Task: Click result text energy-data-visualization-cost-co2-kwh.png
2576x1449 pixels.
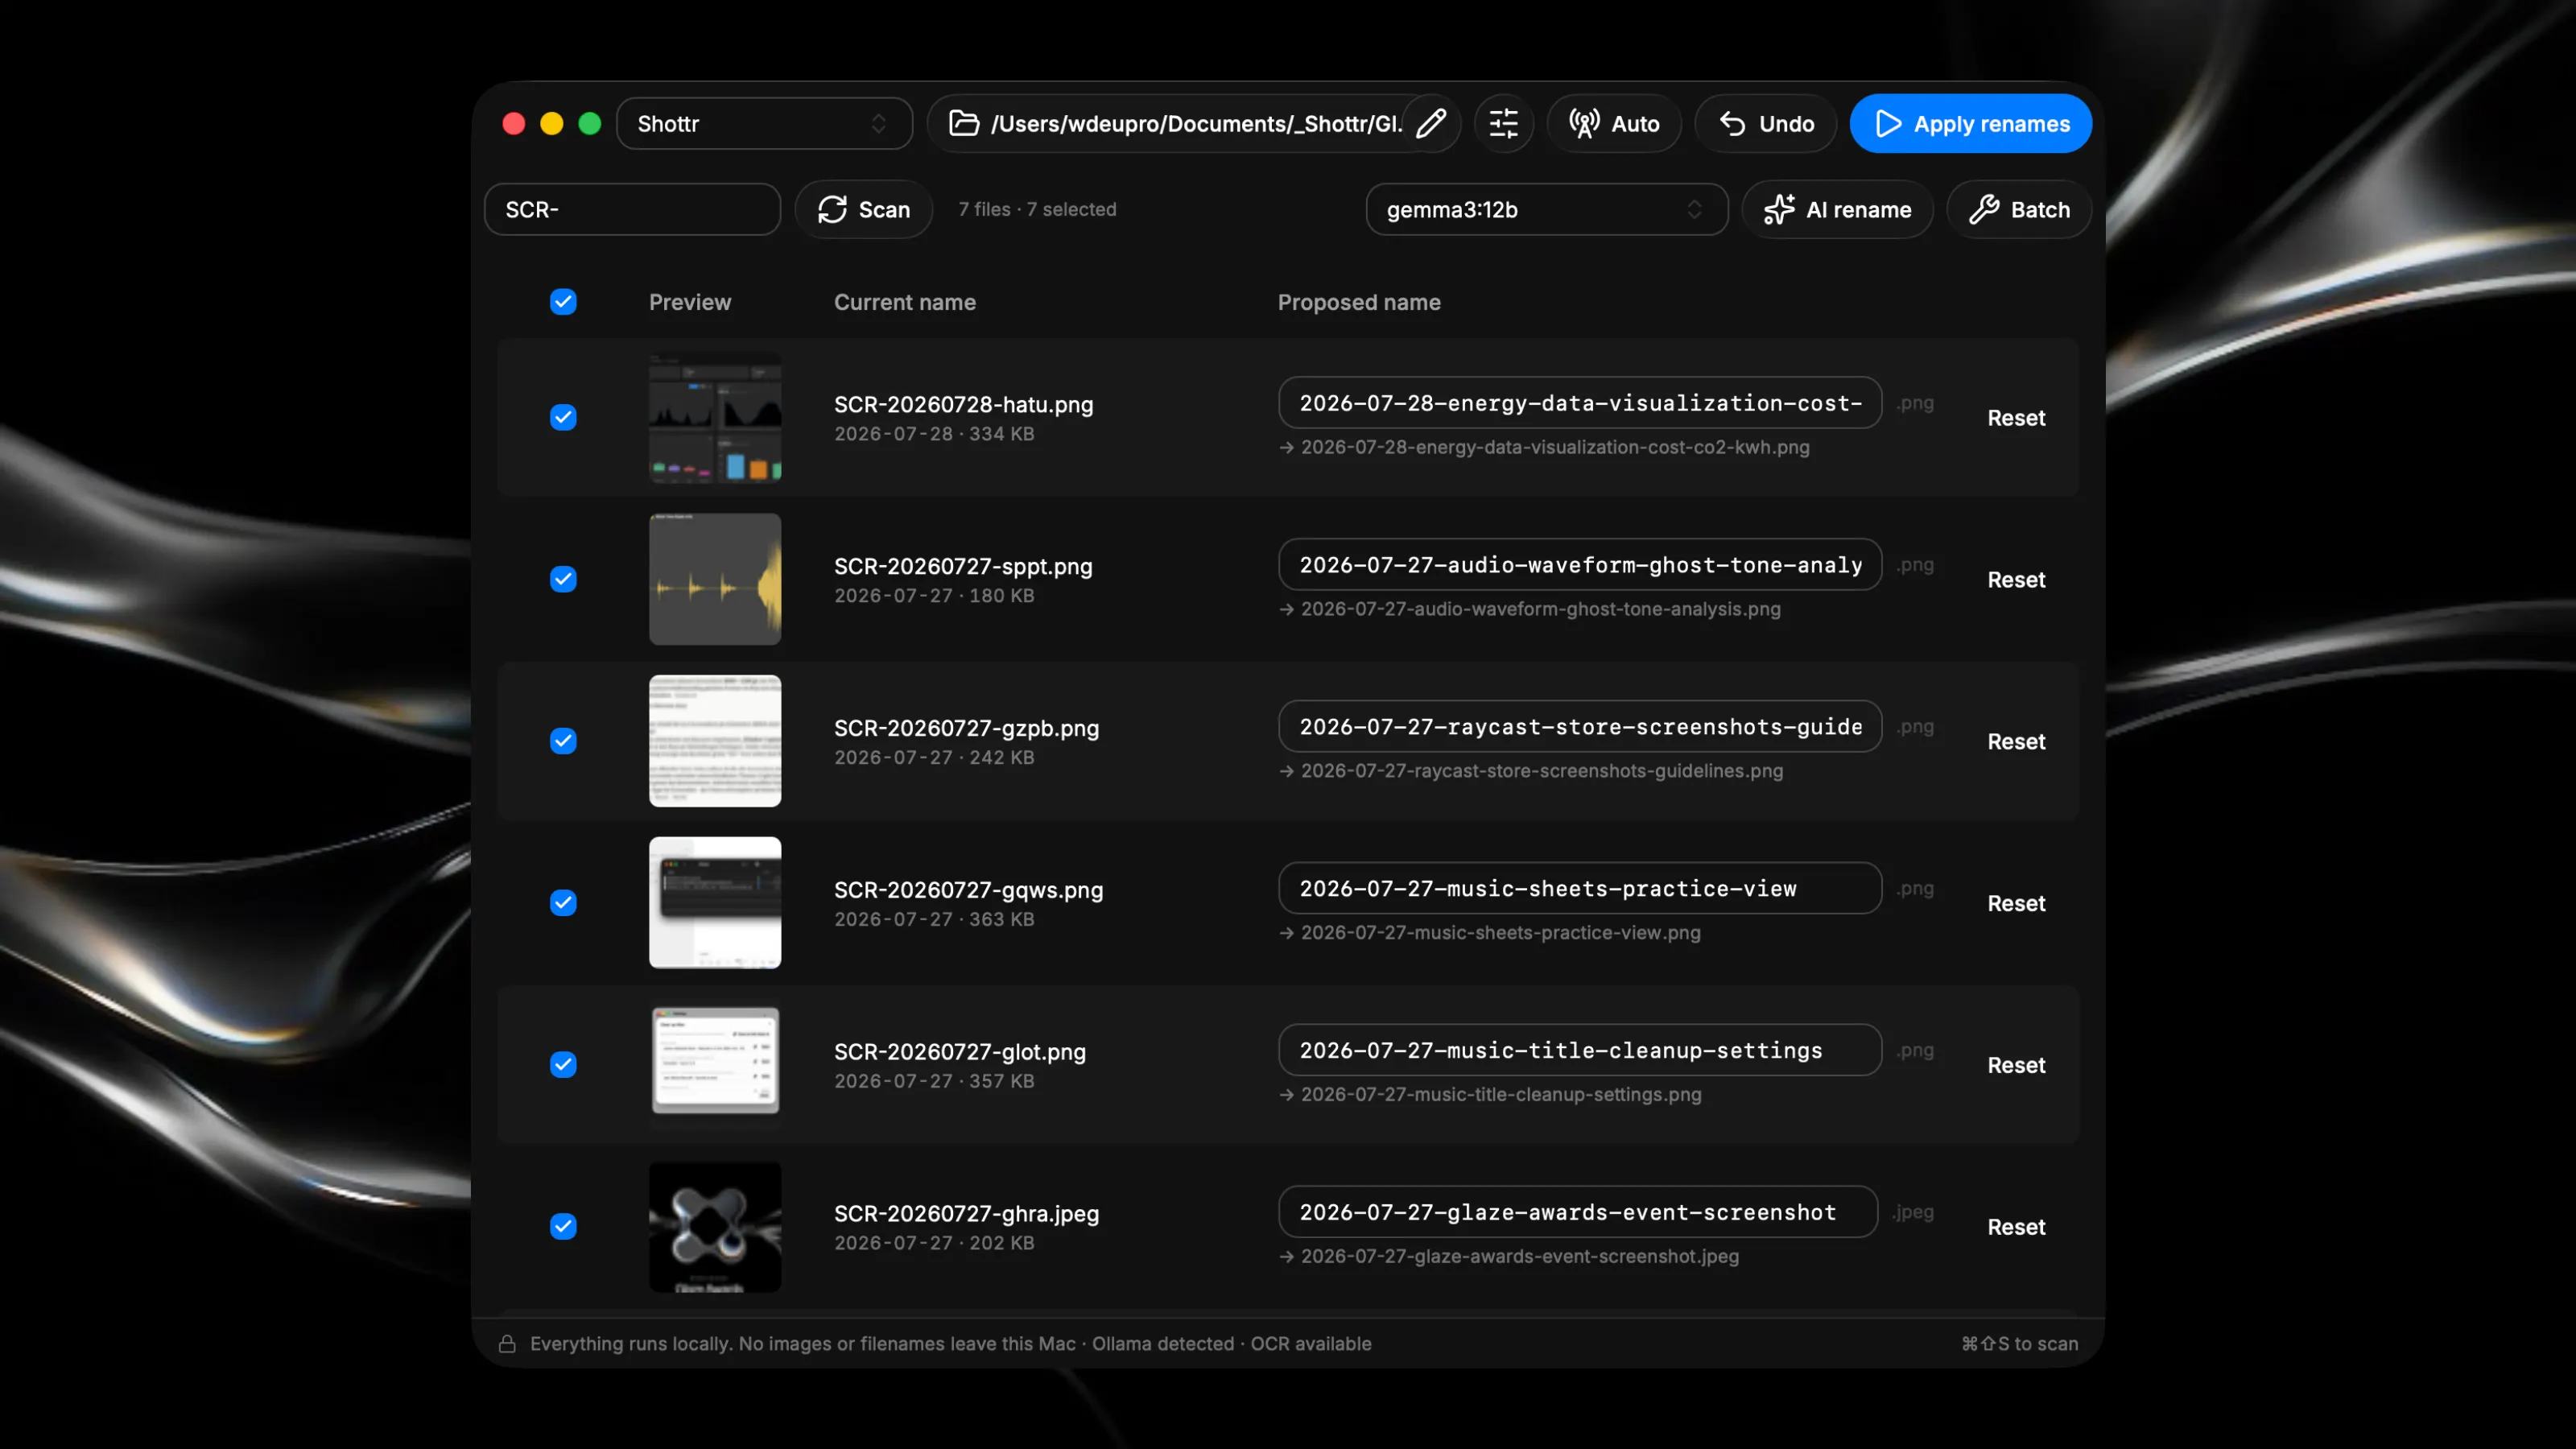Action: coord(1555,448)
